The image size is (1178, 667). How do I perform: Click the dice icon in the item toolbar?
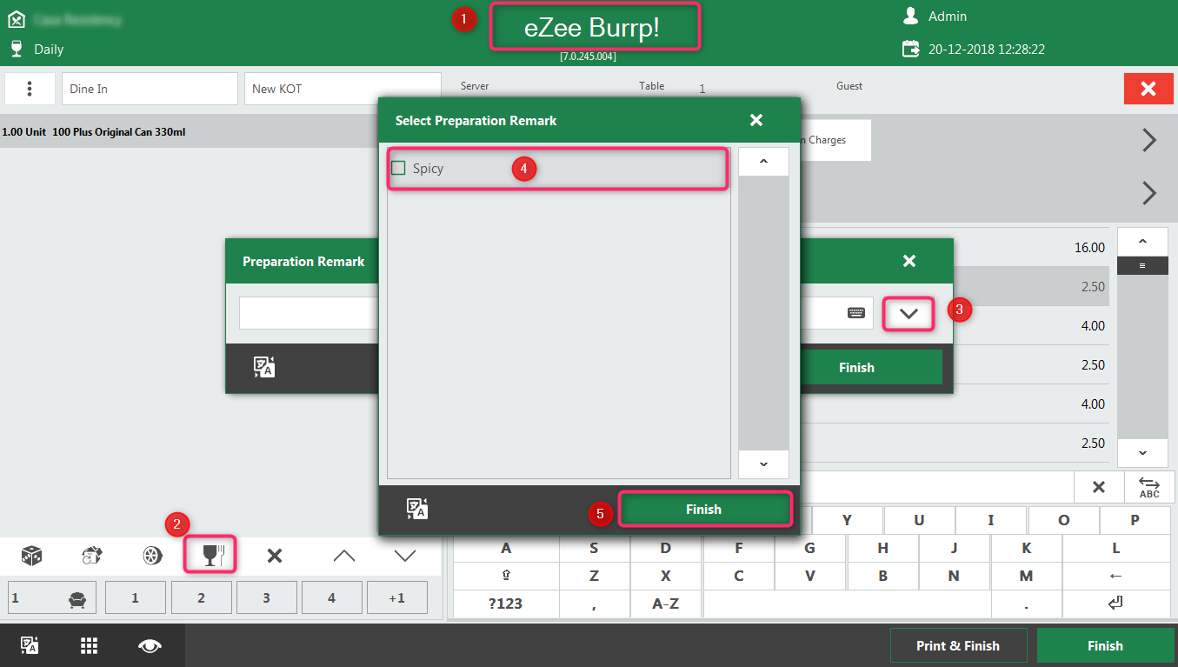pyautogui.click(x=32, y=556)
